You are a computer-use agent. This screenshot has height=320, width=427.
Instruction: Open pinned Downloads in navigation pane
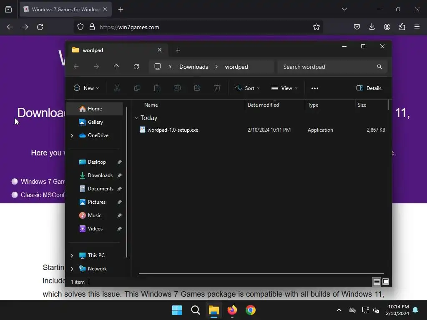point(95,175)
